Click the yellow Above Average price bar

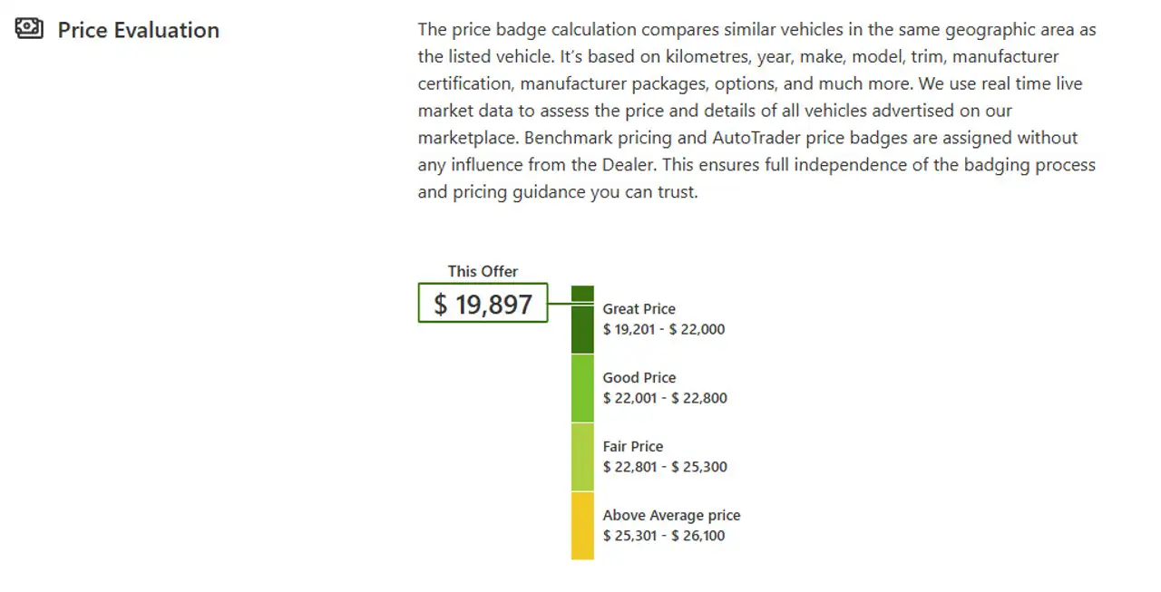pos(582,526)
